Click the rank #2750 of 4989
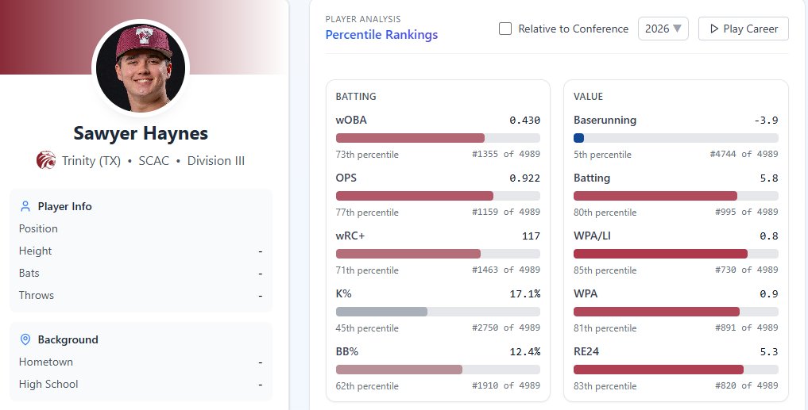808x410 pixels. 506,328
